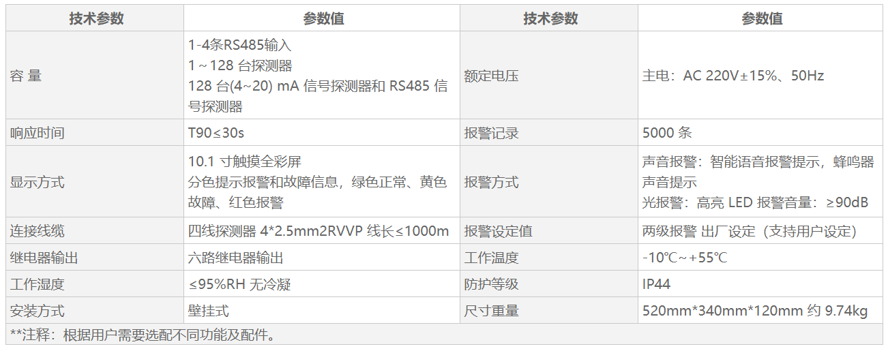This screenshot has width=888, height=351.
Task: Click the second 技术参数 column header
Action: [x=550, y=19]
